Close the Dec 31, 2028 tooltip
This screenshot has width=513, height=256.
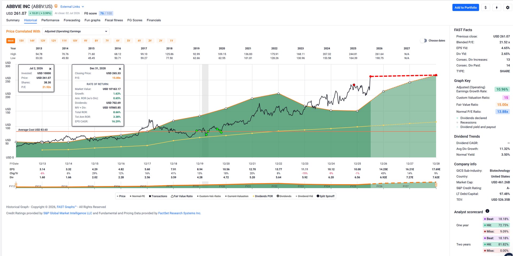click(x=120, y=69)
